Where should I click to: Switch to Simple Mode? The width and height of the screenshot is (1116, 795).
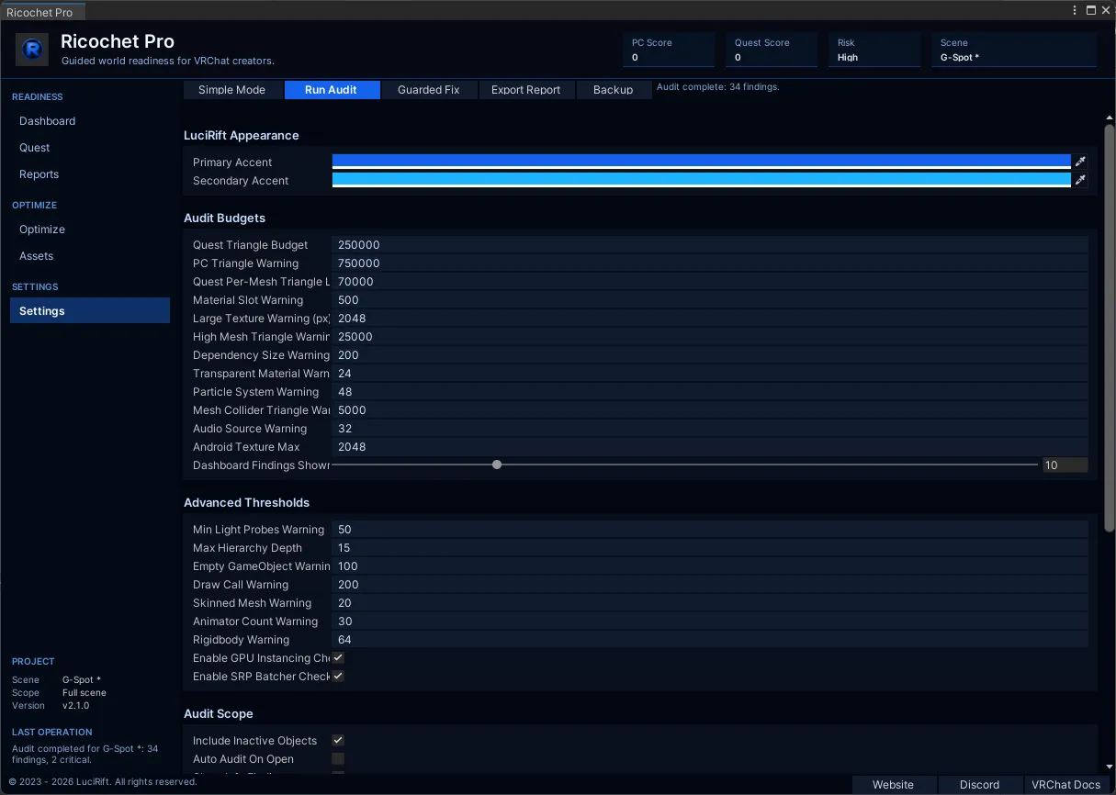231,90
